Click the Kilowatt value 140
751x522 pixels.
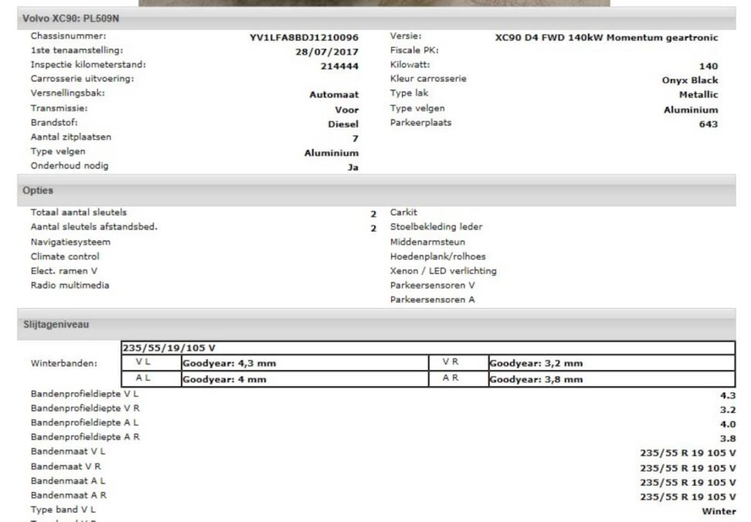[x=708, y=66]
